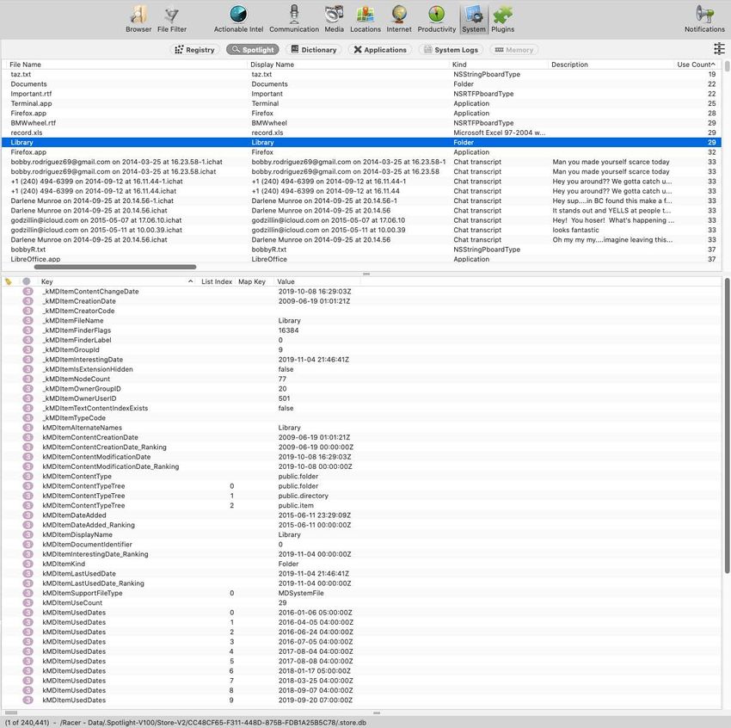Viewport: 731px width, 728px height.
Task: Select +1 (240) 494-6399 16.11.44-1.ichat row
Action: 361,181
